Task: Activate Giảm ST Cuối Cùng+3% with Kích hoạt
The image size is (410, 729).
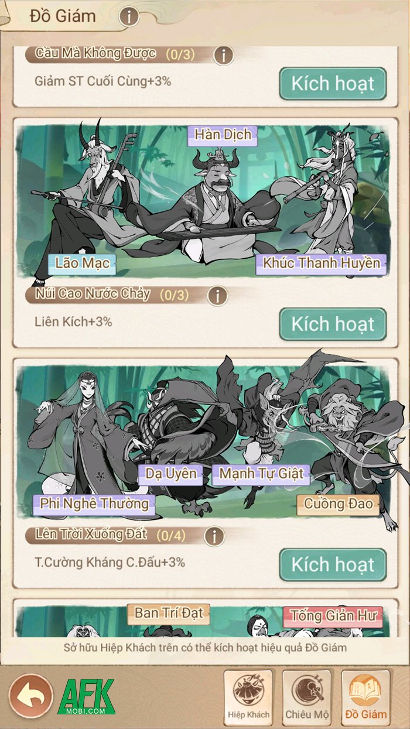Action: tap(333, 84)
